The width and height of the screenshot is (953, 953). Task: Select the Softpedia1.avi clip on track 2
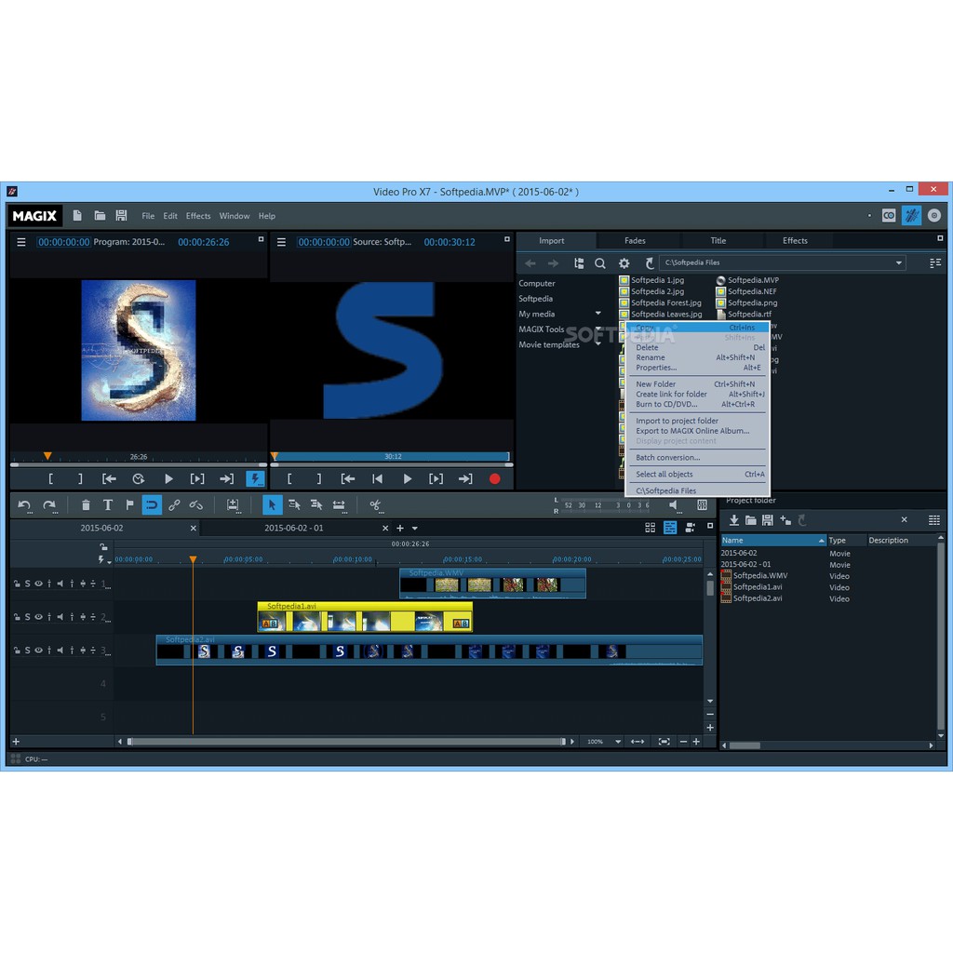[365, 617]
